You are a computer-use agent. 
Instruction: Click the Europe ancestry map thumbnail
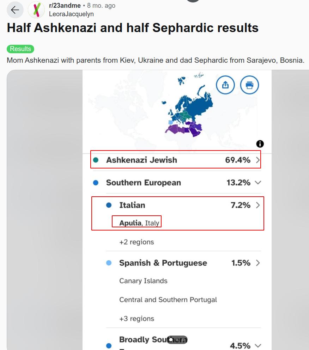(184, 109)
